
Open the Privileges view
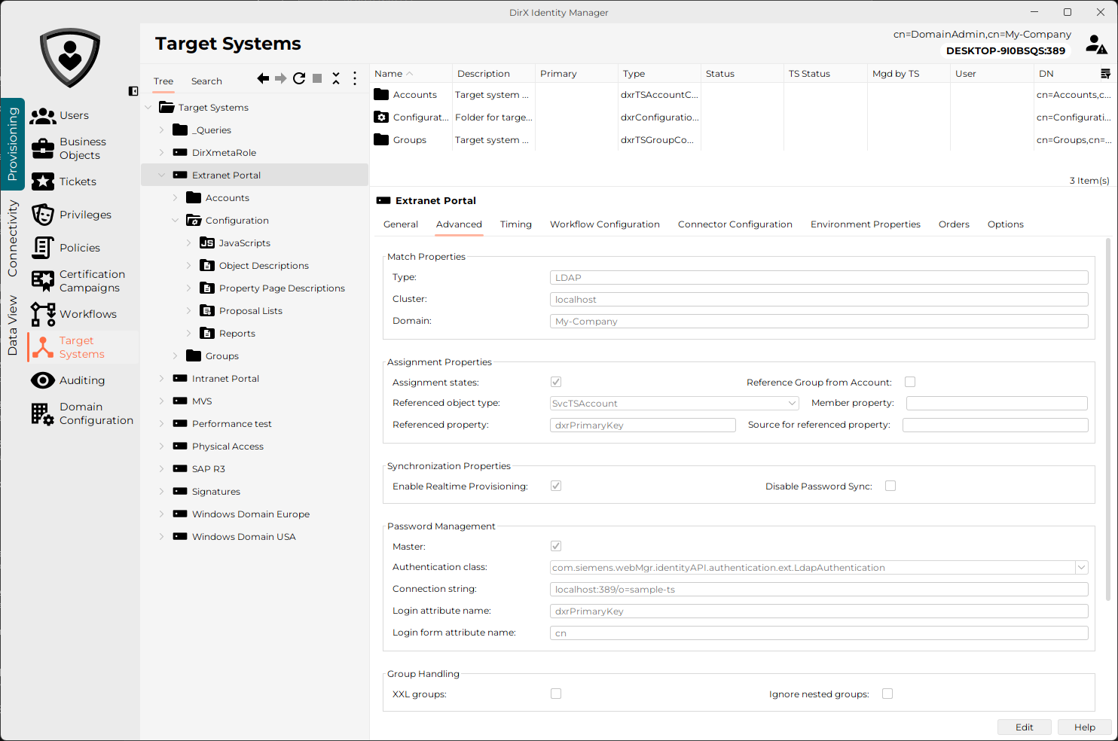(x=72, y=215)
